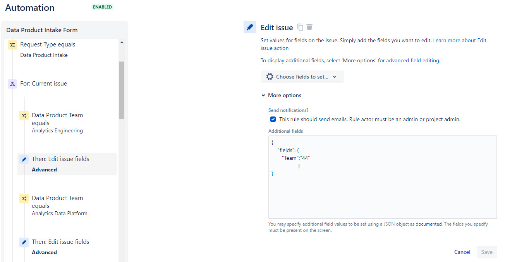Screen dimensions: 505x262
Task: Click the bottom Edit issue fields pencil icon
Action: point(24,242)
